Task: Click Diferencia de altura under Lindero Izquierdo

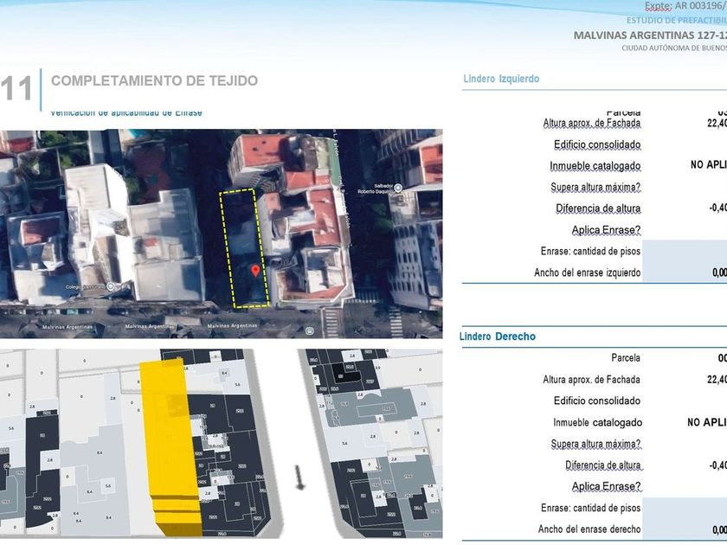Action: [598, 208]
